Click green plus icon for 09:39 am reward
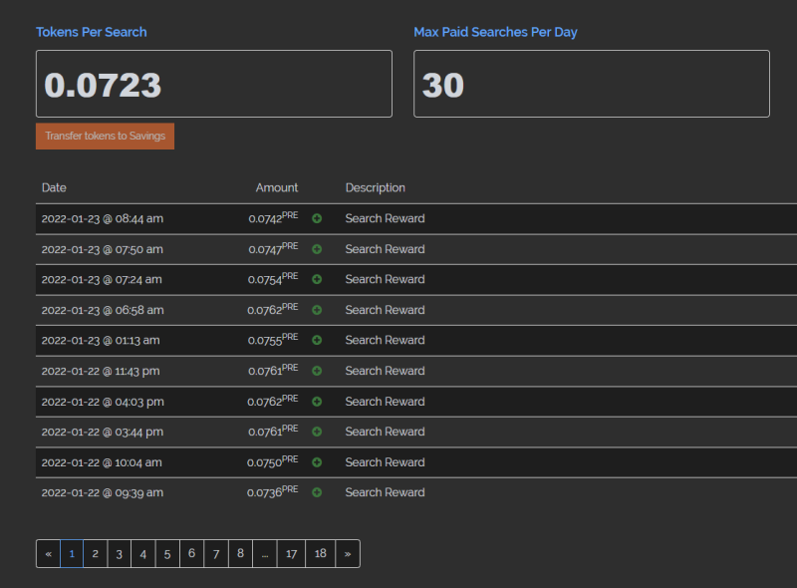 317,492
